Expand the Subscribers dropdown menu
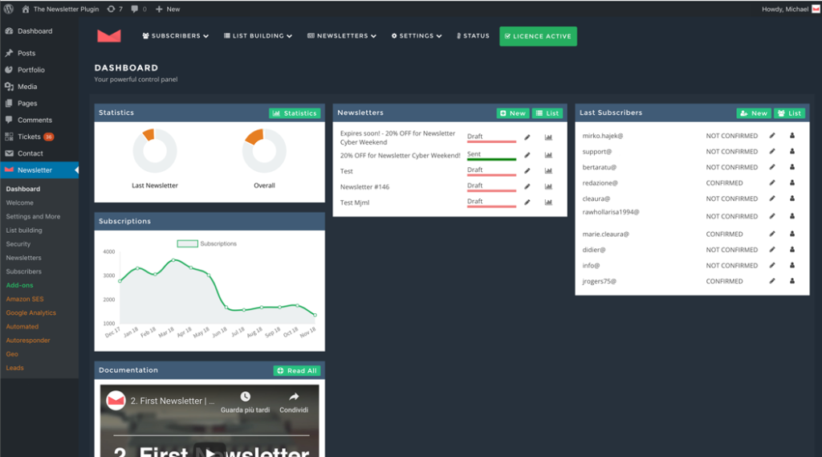 175,35
